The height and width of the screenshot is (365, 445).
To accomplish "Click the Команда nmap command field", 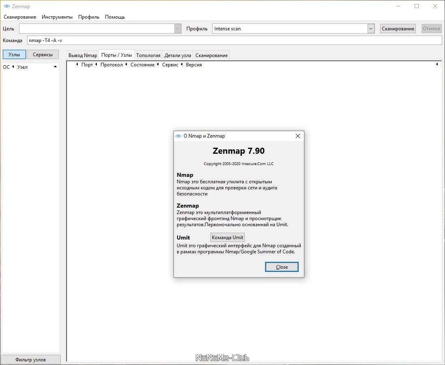I will coord(234,40).
